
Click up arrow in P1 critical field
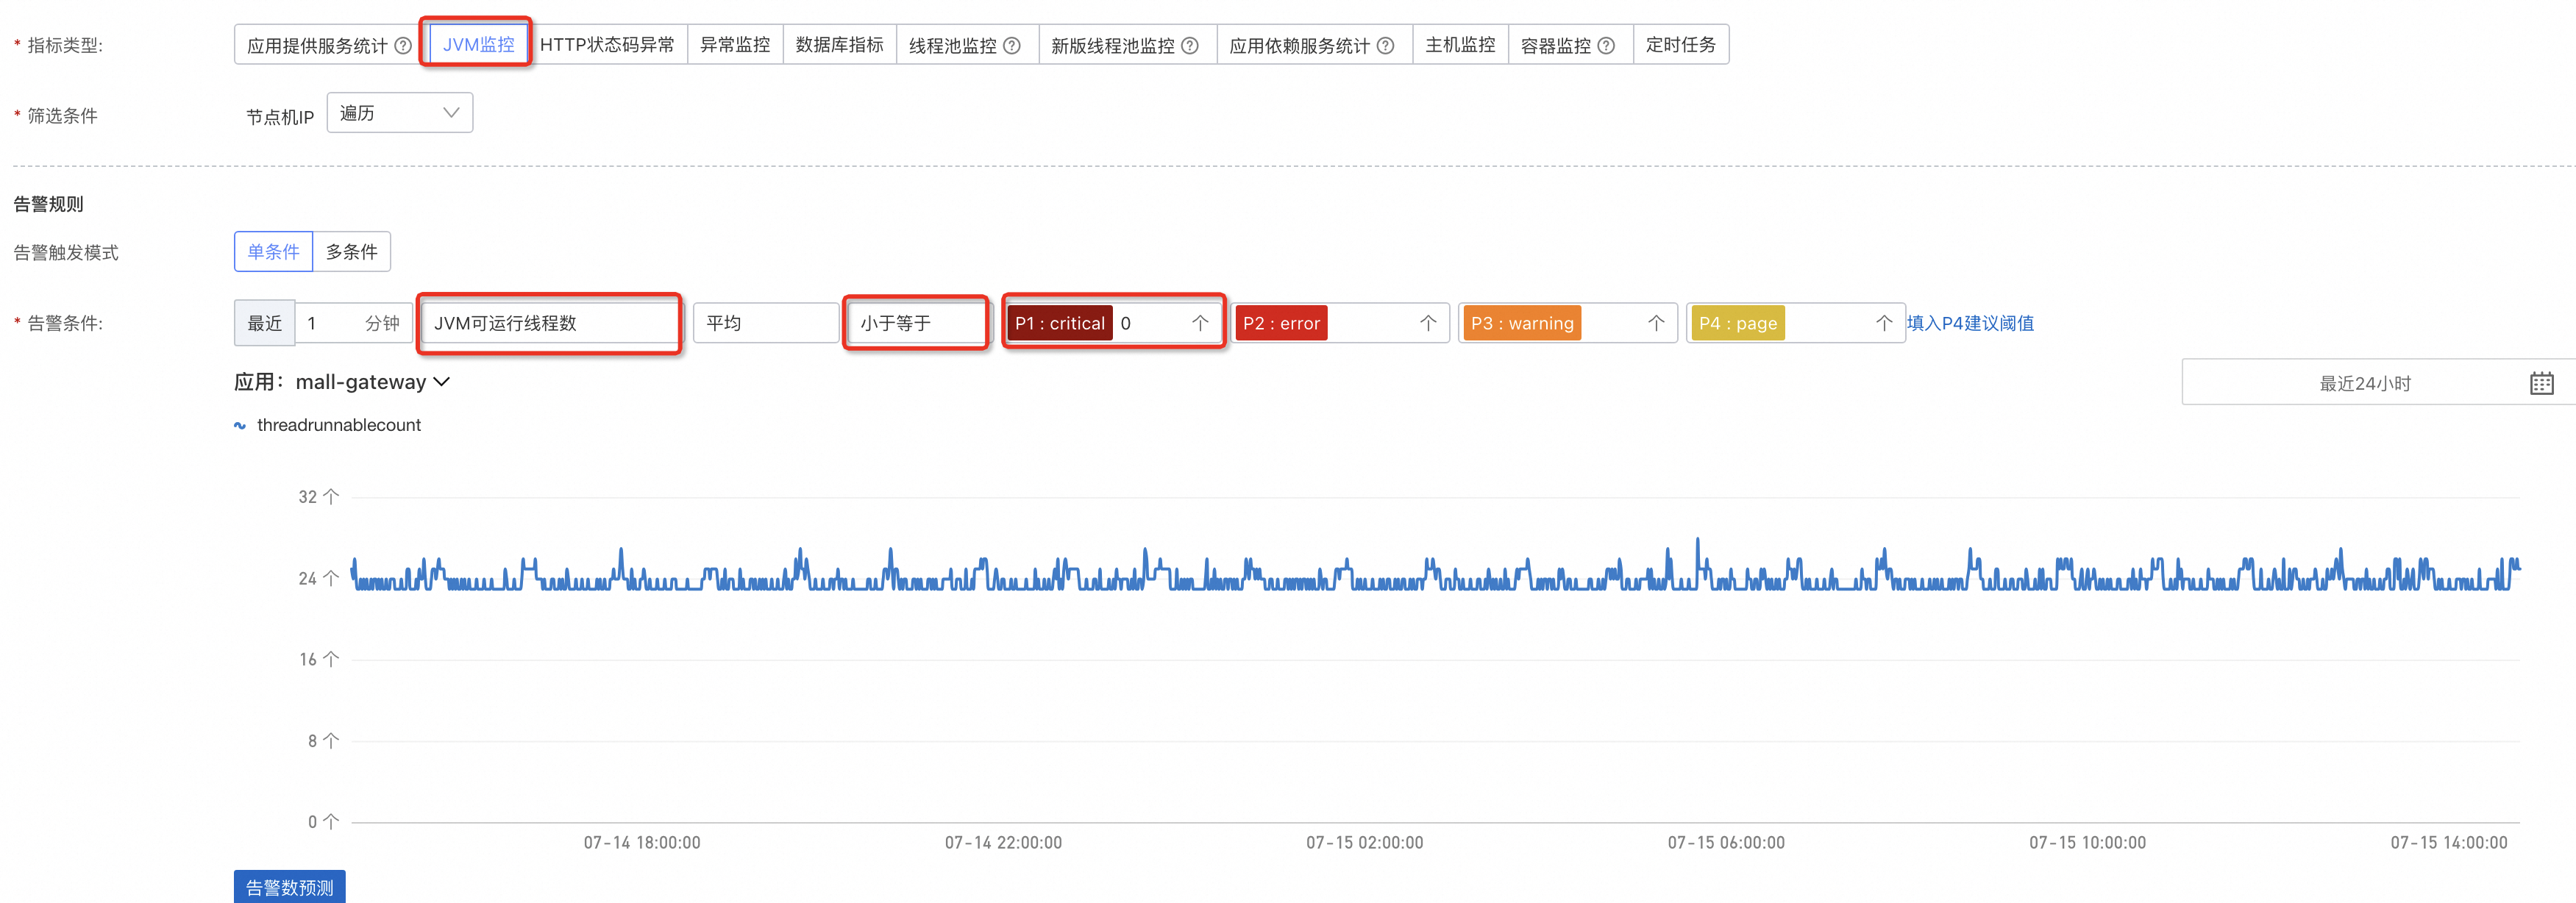1200,323
